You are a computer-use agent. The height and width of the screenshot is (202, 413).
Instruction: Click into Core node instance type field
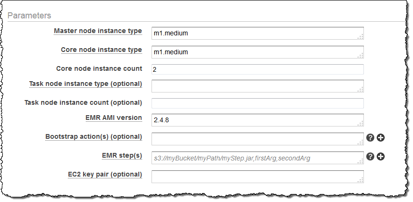pyautogui.click(x=257, y=52)
